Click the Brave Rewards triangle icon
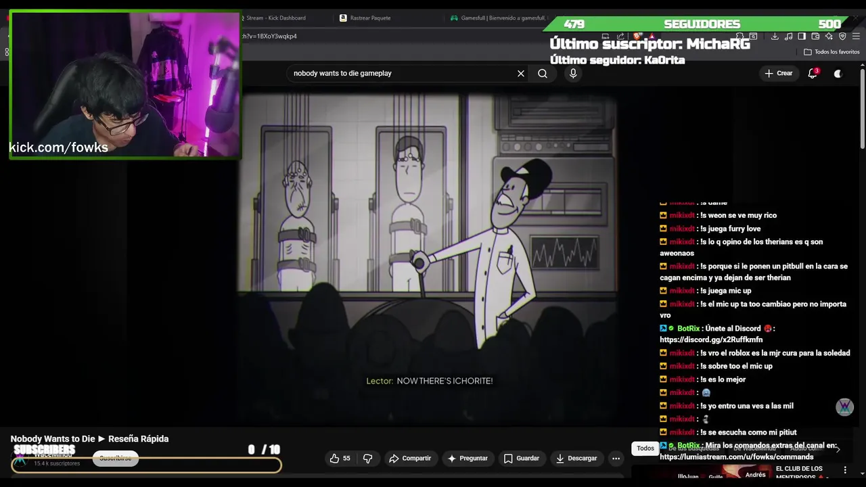This screenshot has width=866, height=487. 652,36
